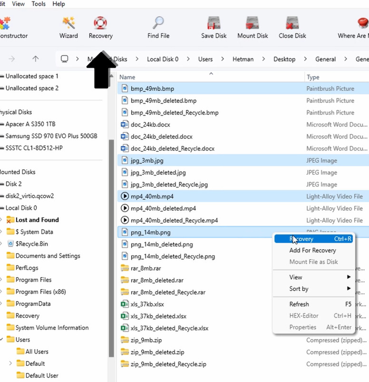Open the All Users folder
369x382 pixels.
click(37, 351)
